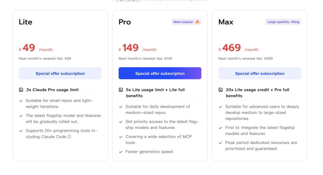Image resolution: width=323 pixels, height=175 pixels.
Task: Click the Most popular badge
Action: coord(186,22)
